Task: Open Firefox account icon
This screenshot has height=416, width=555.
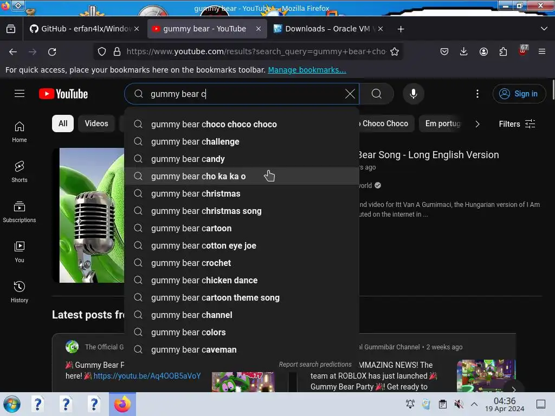Action: [x=483, y=51]
